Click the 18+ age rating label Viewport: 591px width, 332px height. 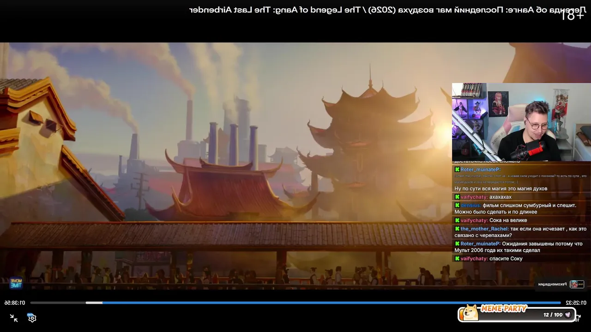coord(573,15)
